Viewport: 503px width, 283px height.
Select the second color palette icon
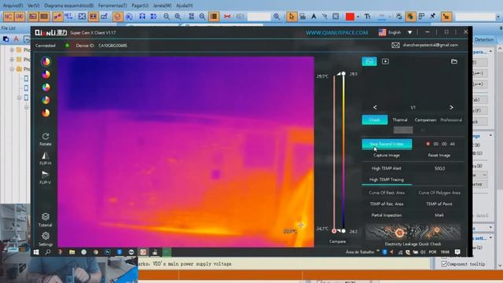[x=46, y=75]
